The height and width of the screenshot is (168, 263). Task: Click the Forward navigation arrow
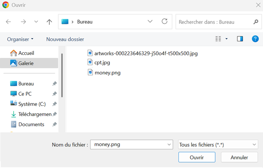pyautogui.click(x=23, y=22)
